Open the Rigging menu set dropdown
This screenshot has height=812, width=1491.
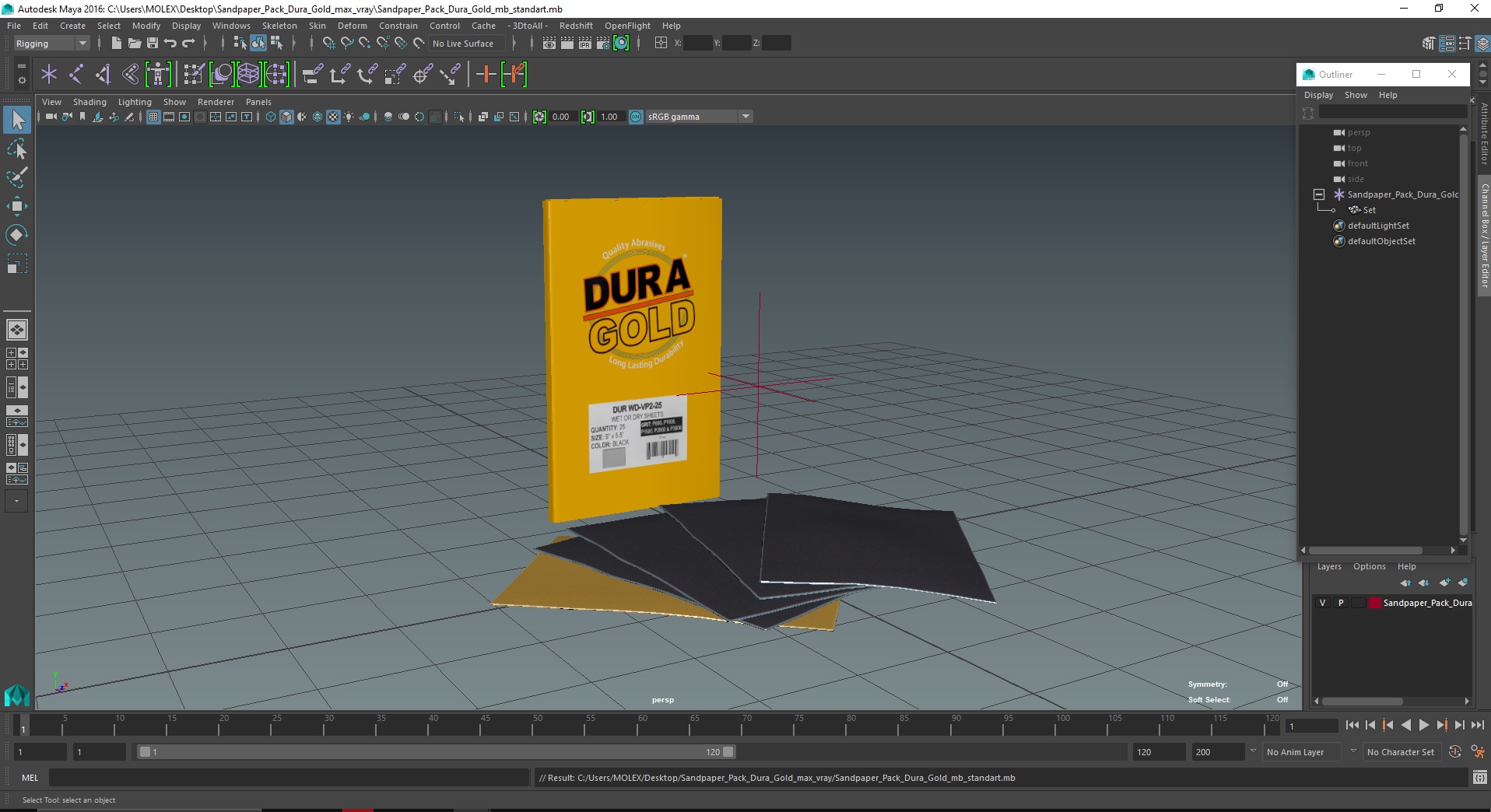point(51,44)
